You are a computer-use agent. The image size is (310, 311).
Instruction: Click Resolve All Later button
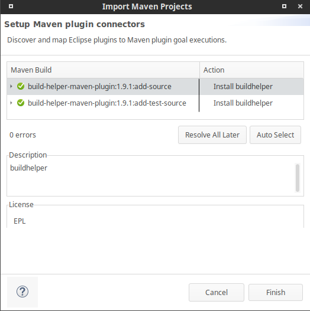tap(212, 135)
